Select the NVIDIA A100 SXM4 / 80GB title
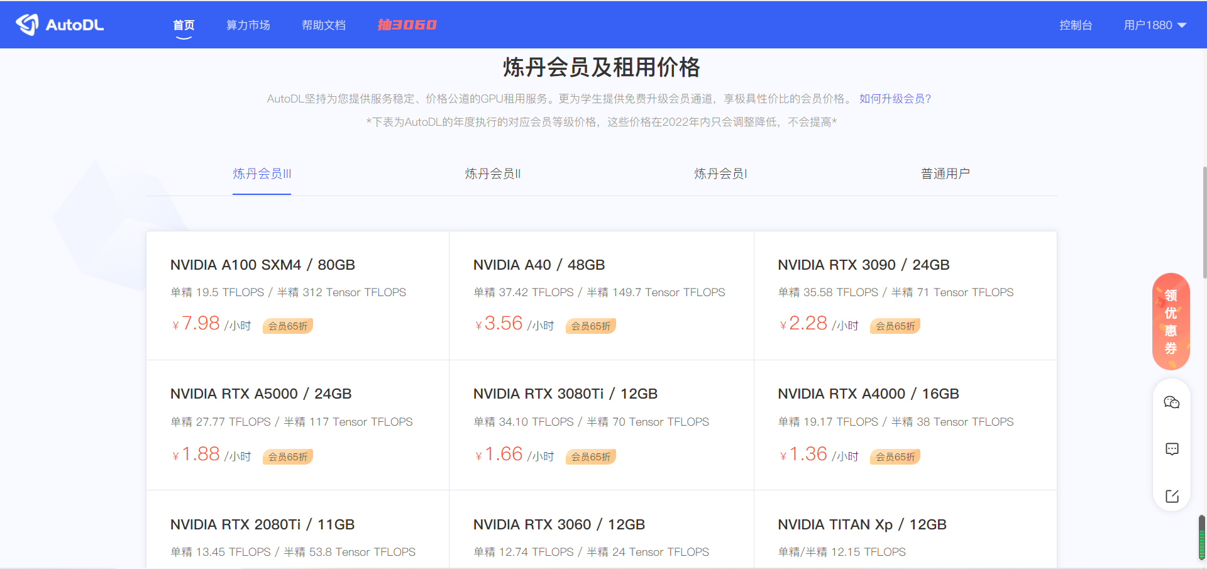1207x569 pixels. [263, 265]
